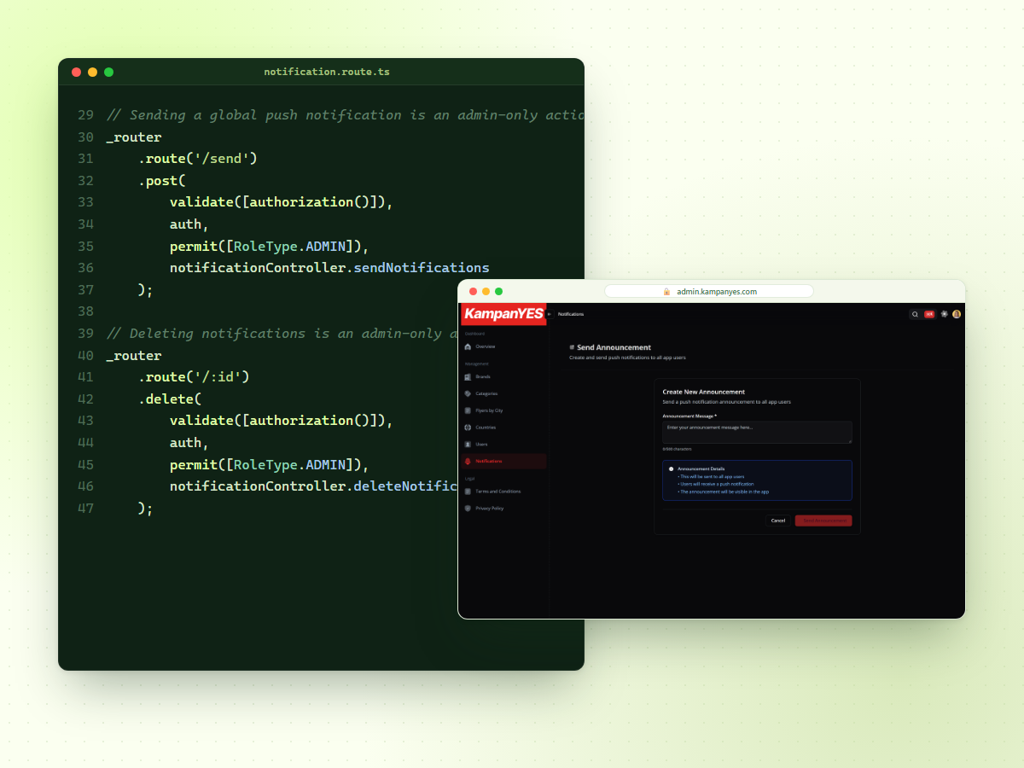This screenshot has width=1024, height=768.
Task: Click the 'Announcement Message *' field label
Action: tap(689, 416)
